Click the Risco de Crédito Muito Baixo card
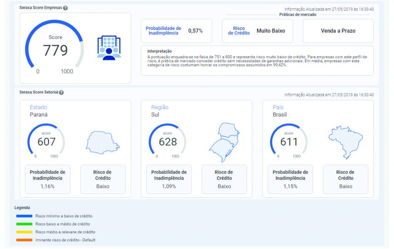The image size is (394, 249). coord(257,31)
